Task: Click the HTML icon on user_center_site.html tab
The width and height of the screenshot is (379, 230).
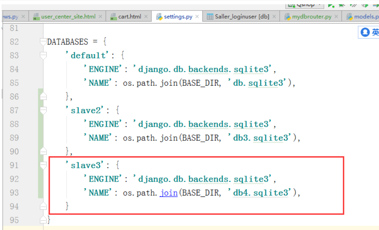Action: click(x=35, y=17)
